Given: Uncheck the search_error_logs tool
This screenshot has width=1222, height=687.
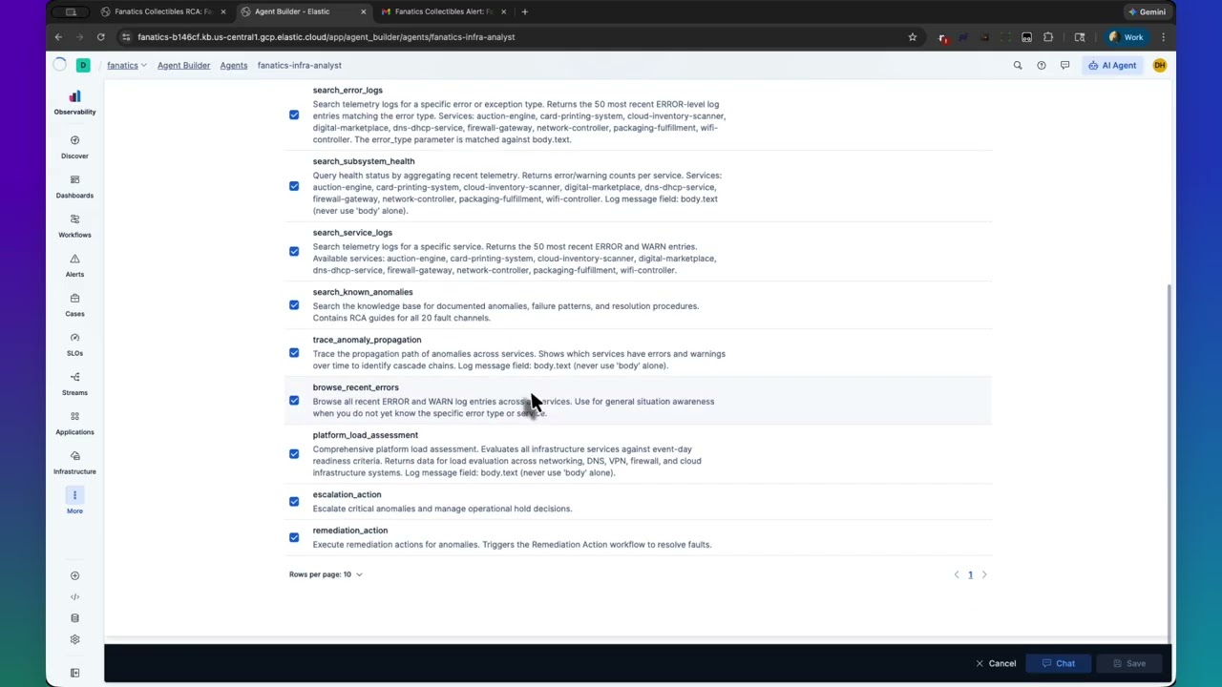Looking at the screenshot, I should pyautogui.click(x=294, y=114).
